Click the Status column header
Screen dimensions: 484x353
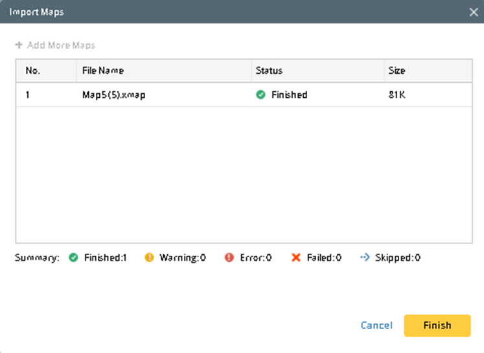(269, 71)
